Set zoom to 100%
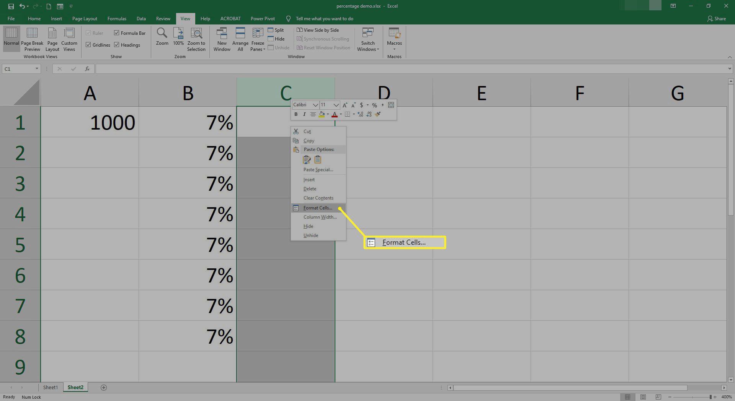The image size is (735, 401). click(178, 37)
